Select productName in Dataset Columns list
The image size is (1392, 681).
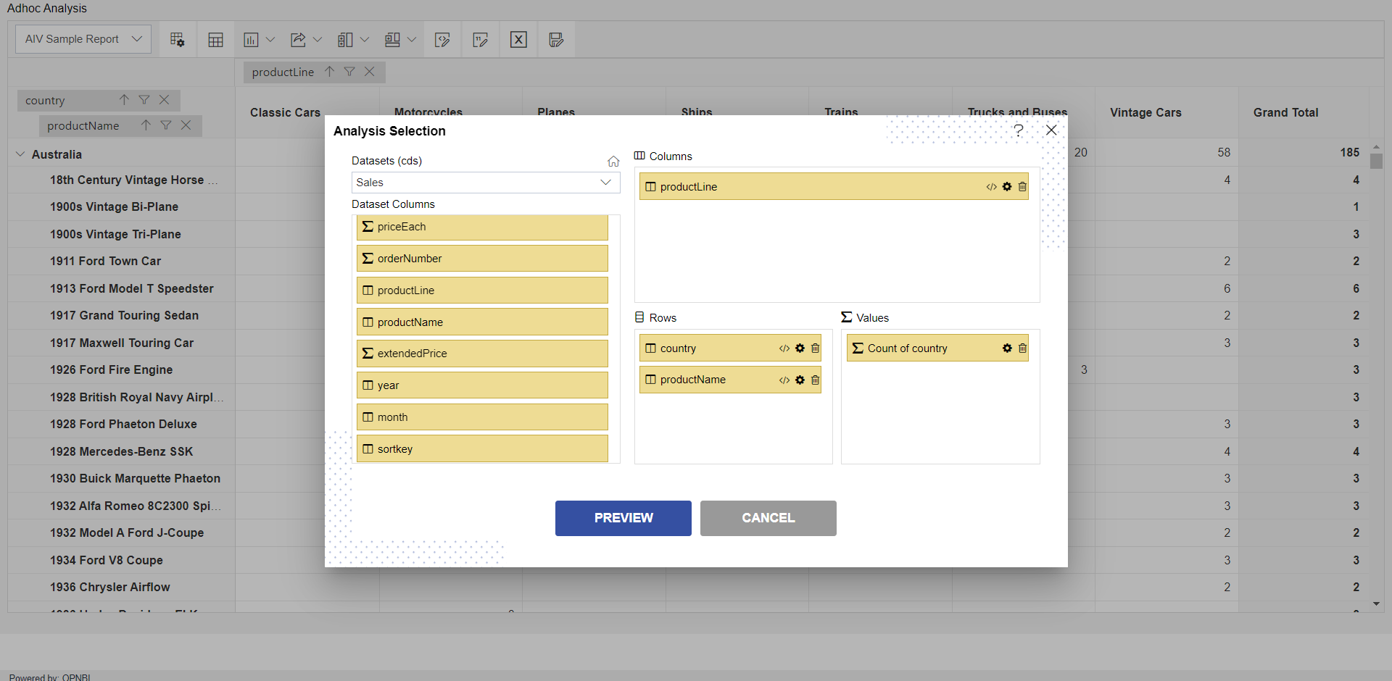point(482,322)
